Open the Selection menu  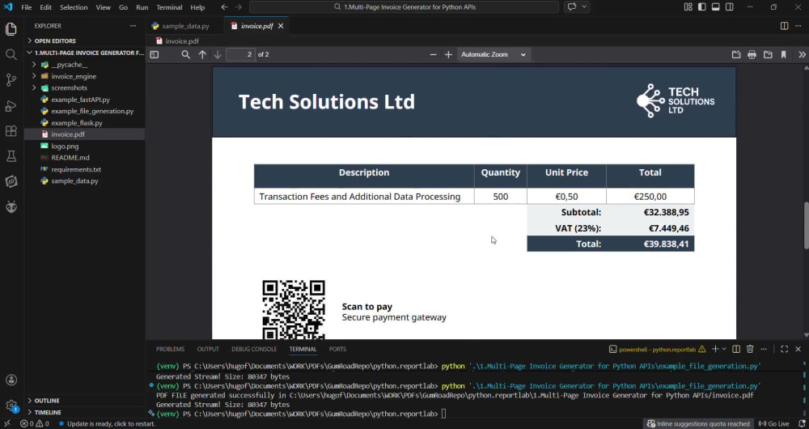click(x=74, y=7)
